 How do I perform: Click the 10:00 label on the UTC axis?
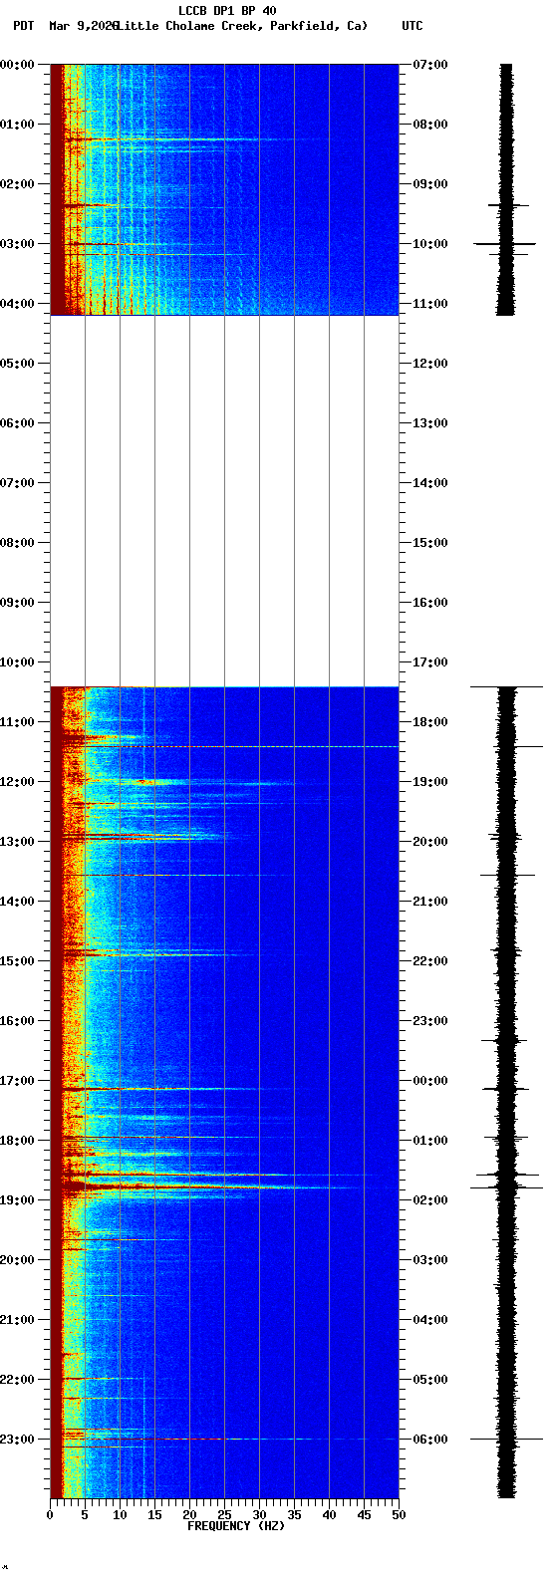coord(430,243)
